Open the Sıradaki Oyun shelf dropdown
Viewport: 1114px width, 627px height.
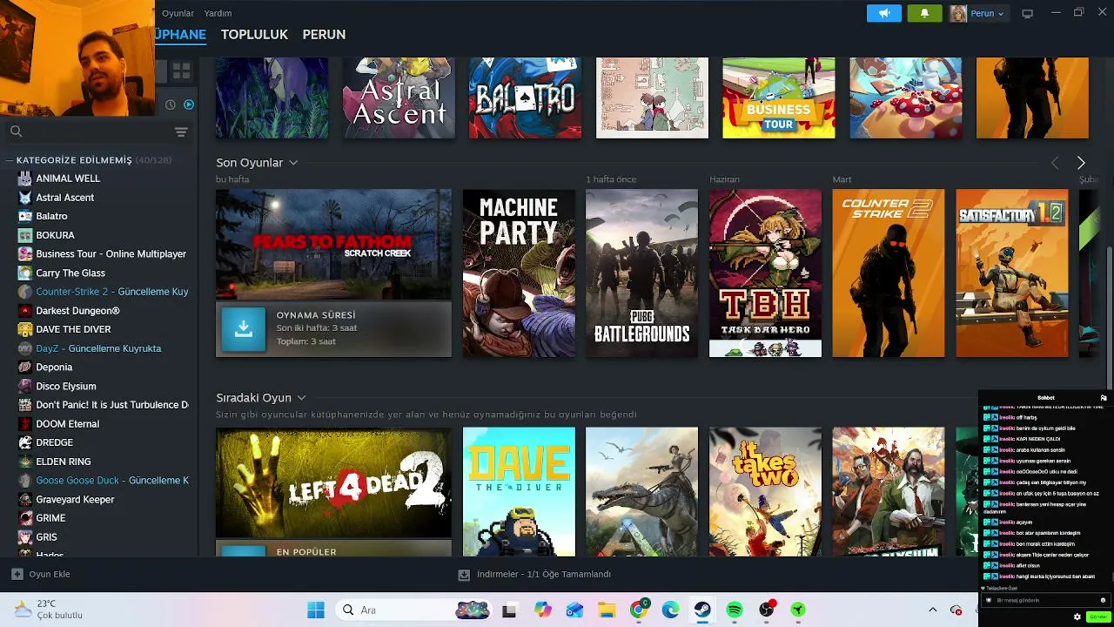[301, 398]
